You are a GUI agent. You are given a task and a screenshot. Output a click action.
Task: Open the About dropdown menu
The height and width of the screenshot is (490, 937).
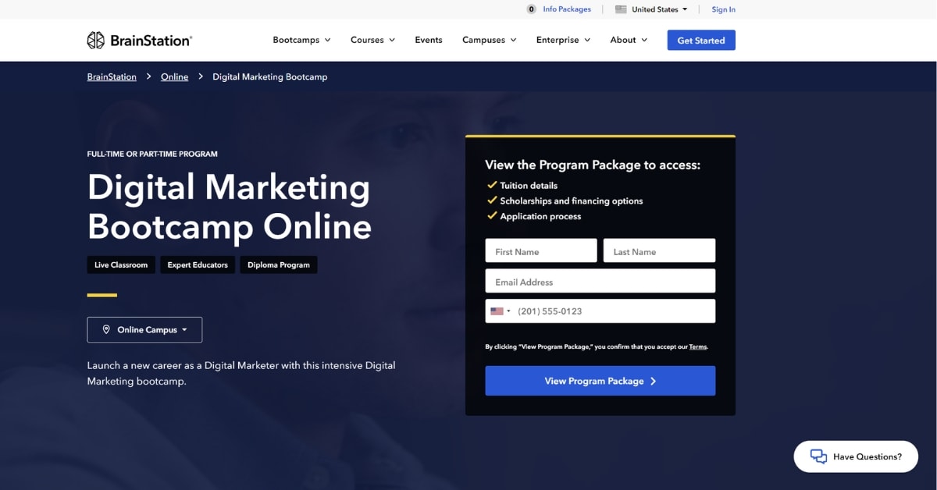coord(629,40)
